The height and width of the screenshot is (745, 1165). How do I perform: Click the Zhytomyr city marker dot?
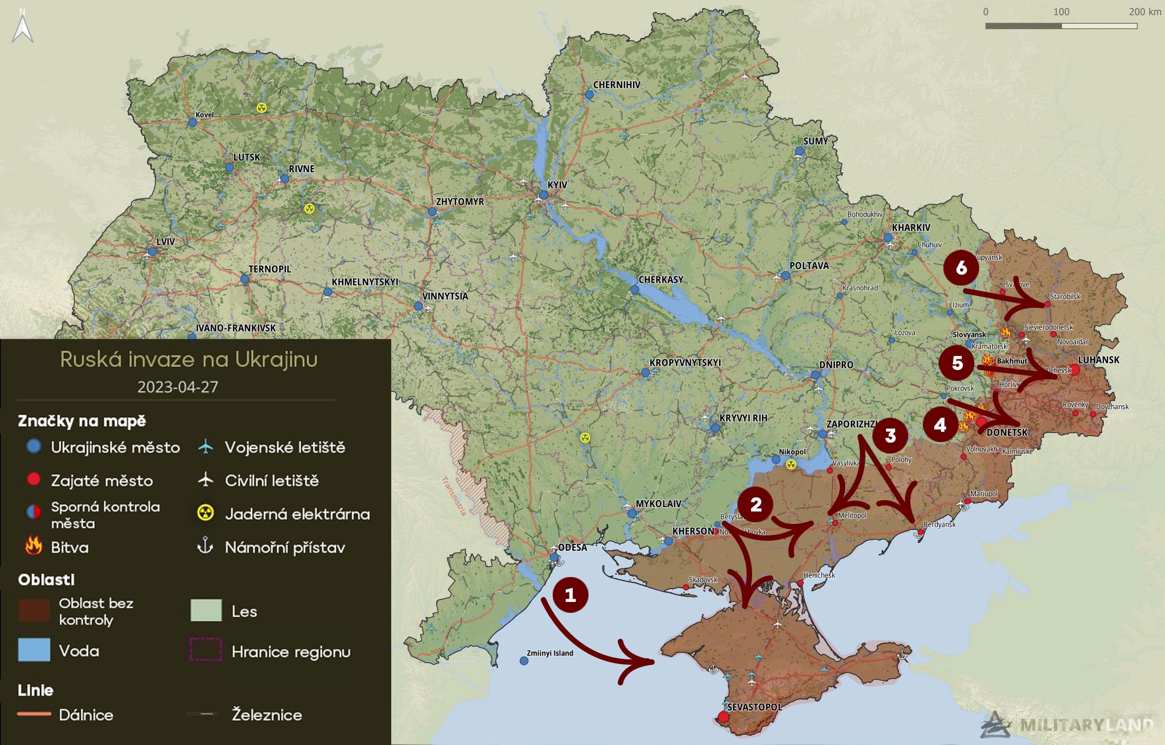432,212
